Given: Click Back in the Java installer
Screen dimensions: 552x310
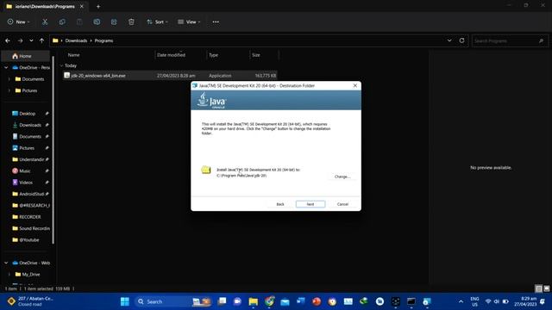Looking at the screenshot, I should (x=280, y=204).
